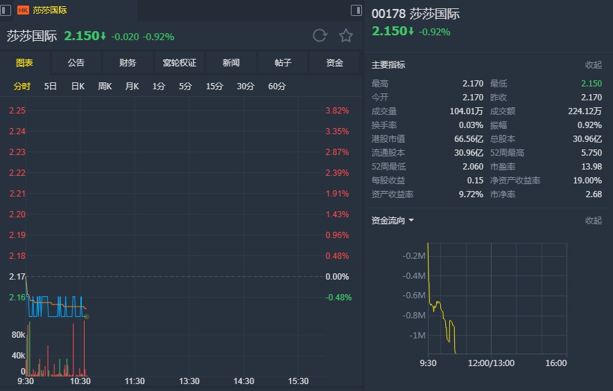Toggle the left sidebar panel icon
613x391 pixels.
(6, 10)
